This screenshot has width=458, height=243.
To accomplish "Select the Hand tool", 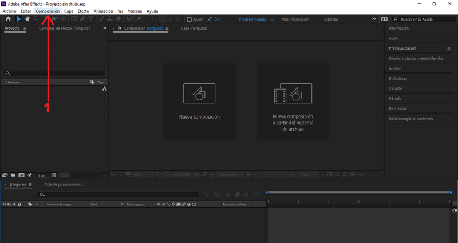I will point(26,19).
